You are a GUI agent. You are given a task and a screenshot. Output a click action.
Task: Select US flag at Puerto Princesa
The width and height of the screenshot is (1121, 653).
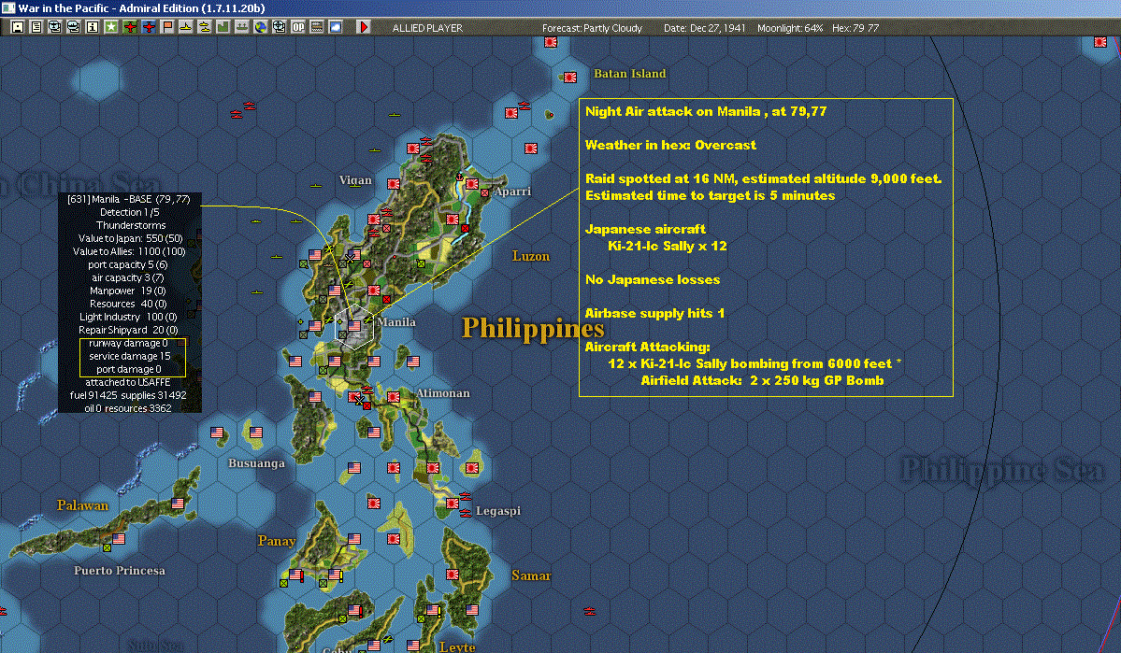(x=119, y=539)
